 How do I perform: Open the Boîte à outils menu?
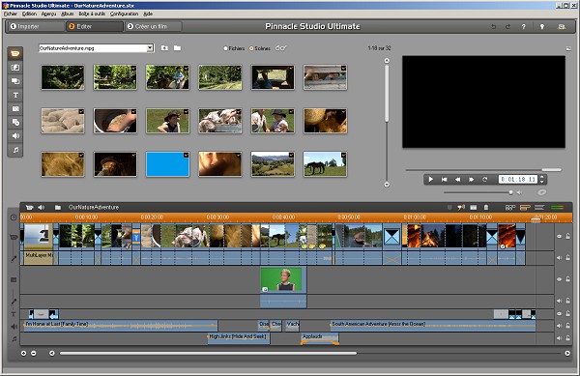92,14
